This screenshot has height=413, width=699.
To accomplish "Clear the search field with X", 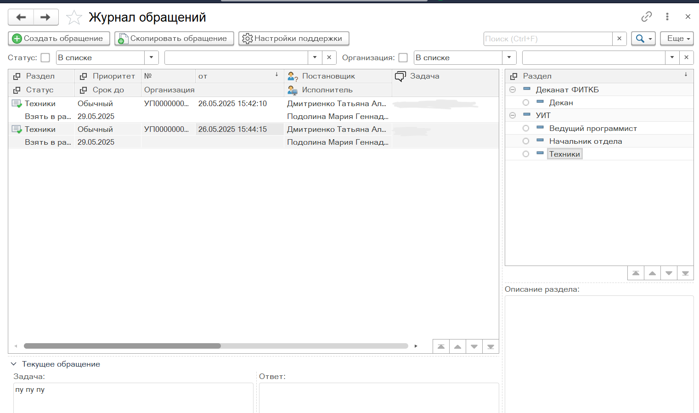I will pos(619,39).
